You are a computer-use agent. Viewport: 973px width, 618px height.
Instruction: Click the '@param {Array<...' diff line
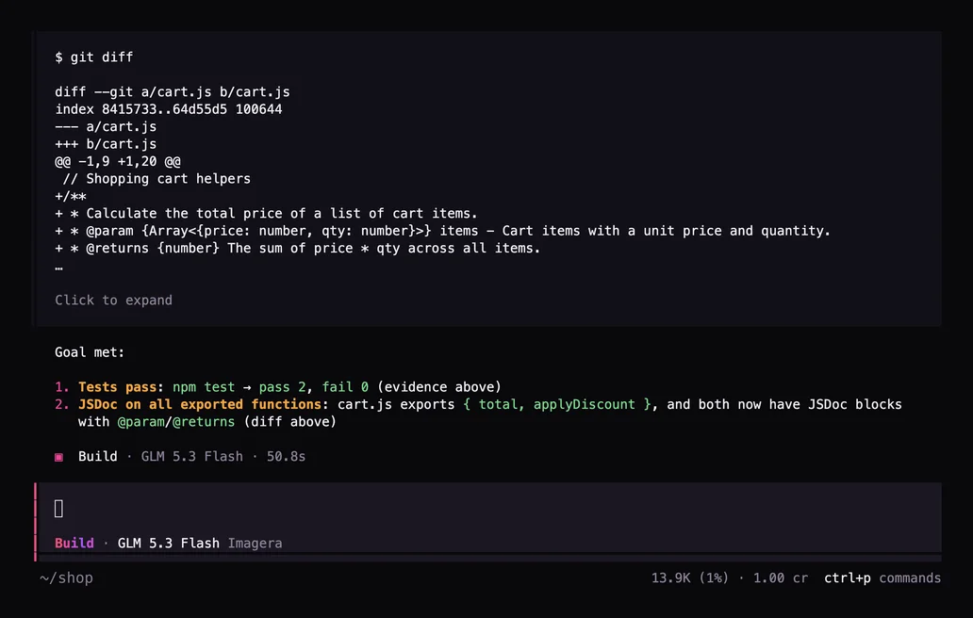point(442,231)
